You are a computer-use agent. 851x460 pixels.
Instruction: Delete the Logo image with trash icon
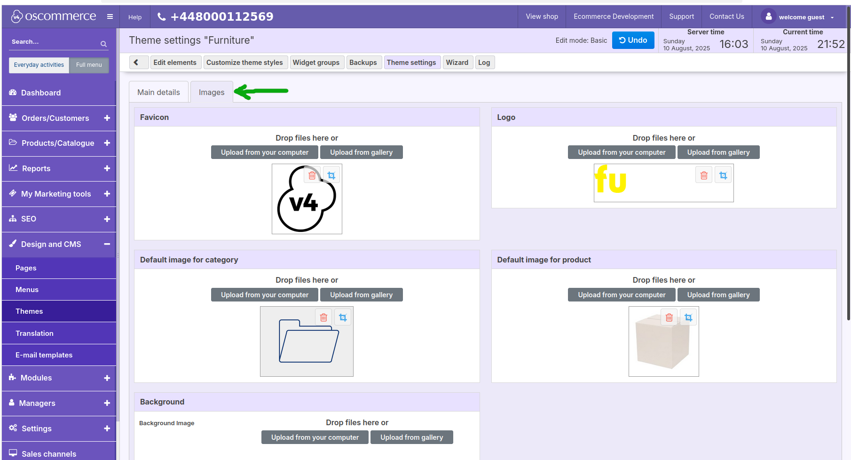pyautogui.click(x=704, y=175)
